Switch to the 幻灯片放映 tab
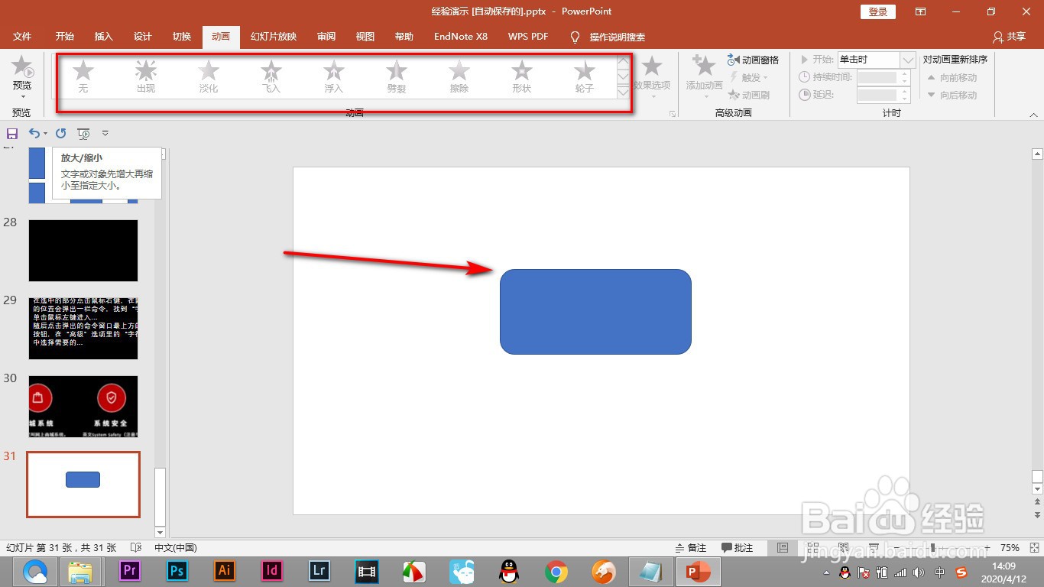Image resolution: width=1044 pixels, height=587 pixels. coord(274,37)
